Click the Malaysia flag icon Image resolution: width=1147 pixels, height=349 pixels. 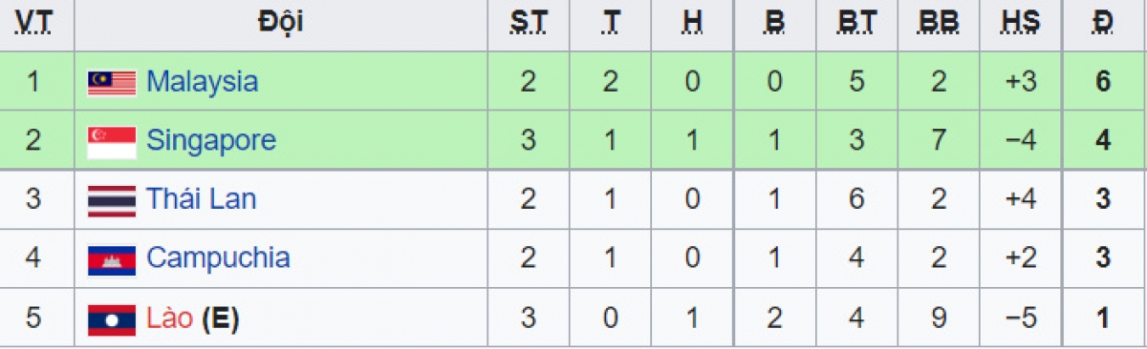coord(112,83)
